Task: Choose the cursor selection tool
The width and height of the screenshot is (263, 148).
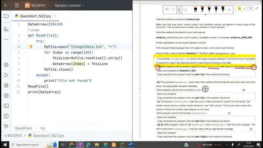Action: pos(179,10)
